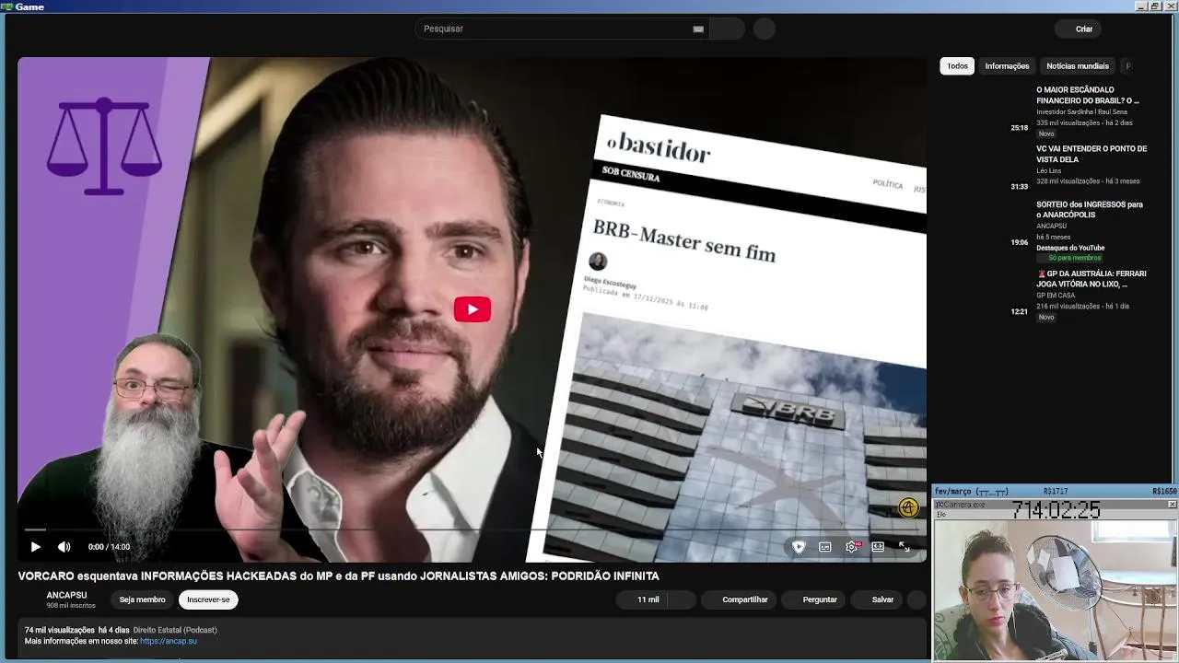The height and width of the screenshot is (663, 1179).
Task: Click the dislike button beside 11 mil
Action: coord(683,599)
